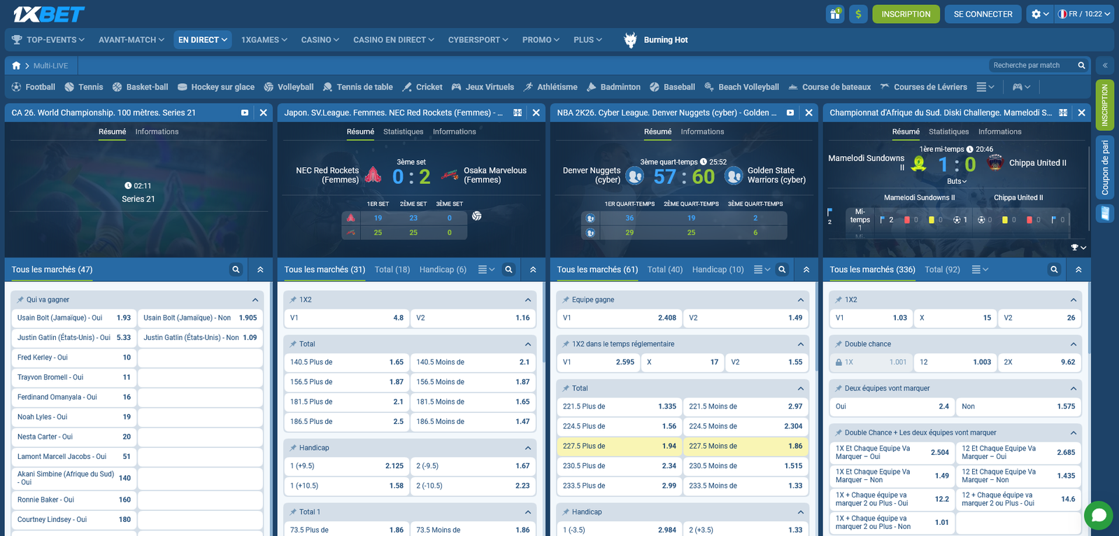Select Football sport filter
The width and height of the screenshot is (1119, 536).
point(34,87)
